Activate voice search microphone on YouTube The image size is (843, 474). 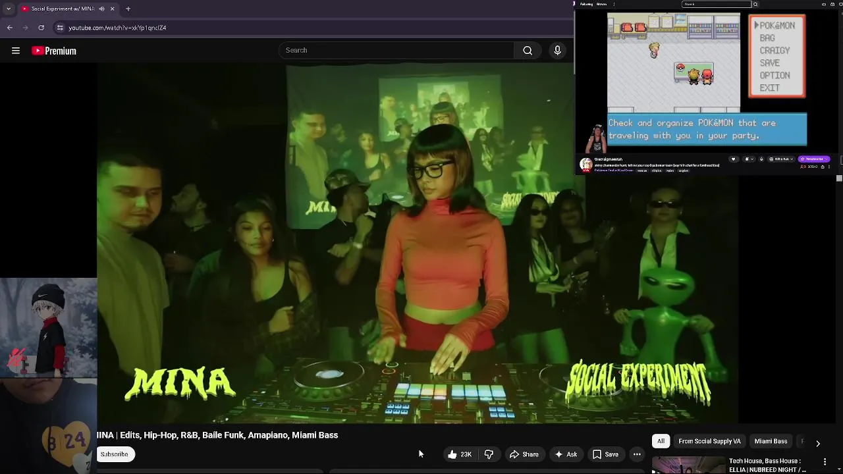coord(557,50)
